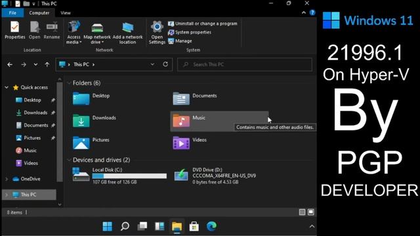Expand the OneDrive tree node
Image resolution: width=420 pixels, height=236 pixels.
click(7, 179)
